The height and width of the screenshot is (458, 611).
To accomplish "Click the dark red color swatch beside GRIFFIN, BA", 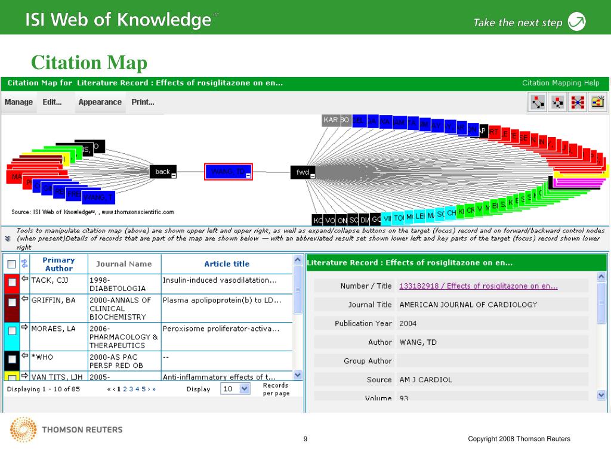I will coord(12,308).
